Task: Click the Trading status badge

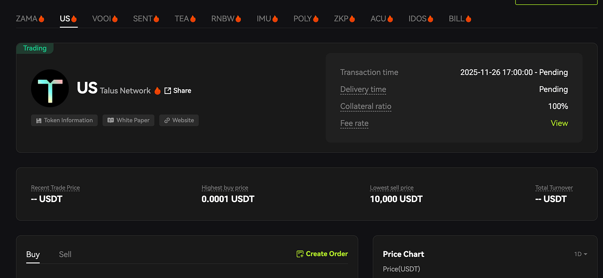Action: (x=35, y=48)
